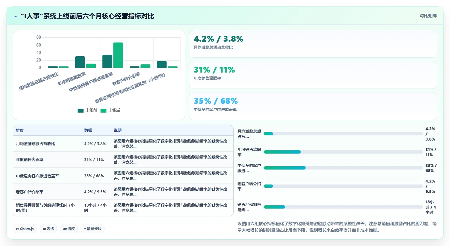Open the 35% / 68% KPI card
This screenshot has width=450, height=246.
[x=313, y=106]
